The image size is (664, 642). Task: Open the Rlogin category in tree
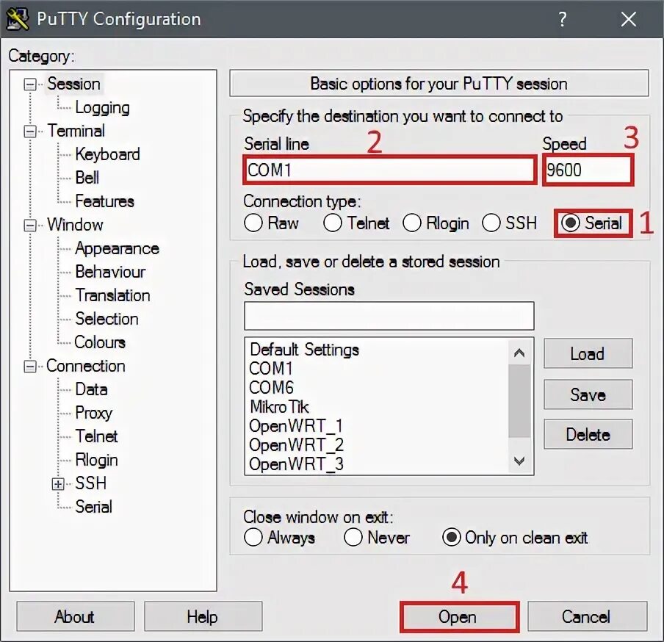point(96,460)
